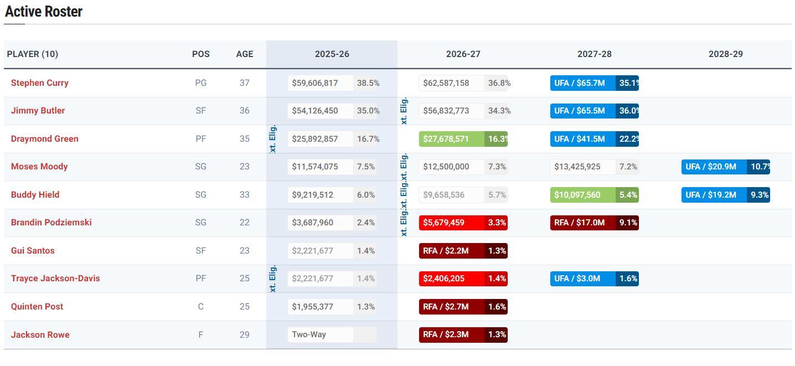Click the Jimmy Butler name link
795x366 pixels.
(38, 111)
